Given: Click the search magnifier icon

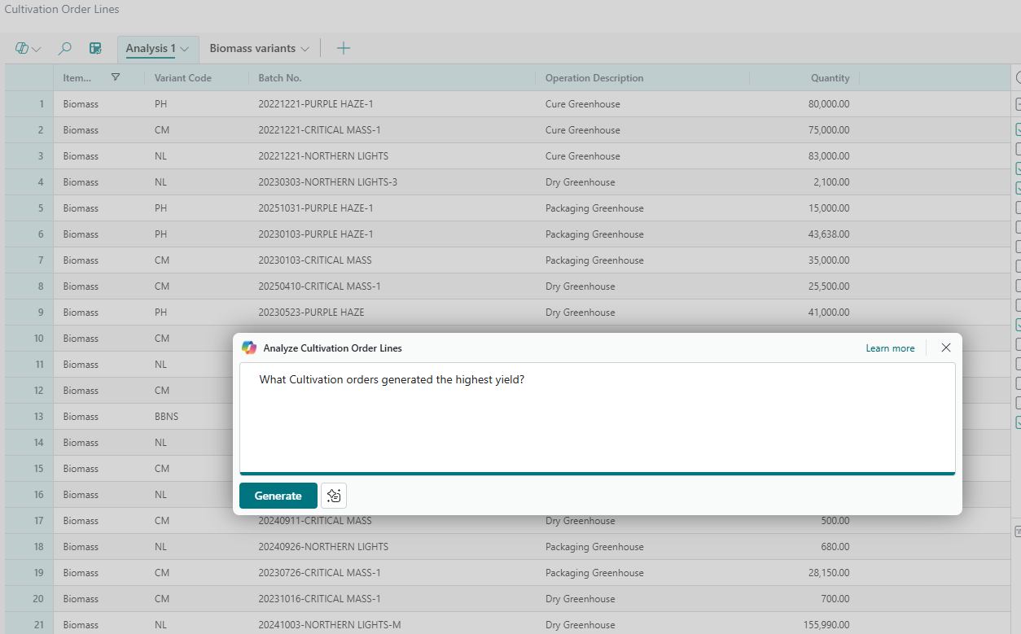Looking at the screenshot, I should (x=65, y=49).
